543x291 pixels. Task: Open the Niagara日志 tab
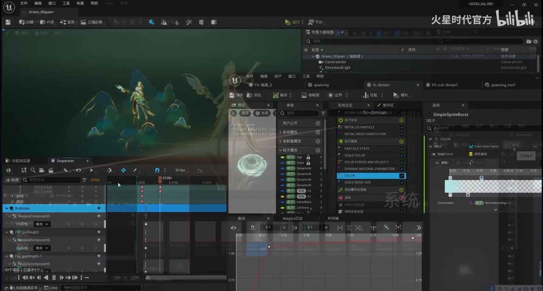pos(292,218)
